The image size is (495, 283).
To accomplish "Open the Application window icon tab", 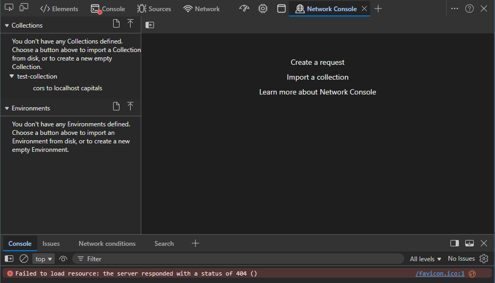I will (281, 8).
